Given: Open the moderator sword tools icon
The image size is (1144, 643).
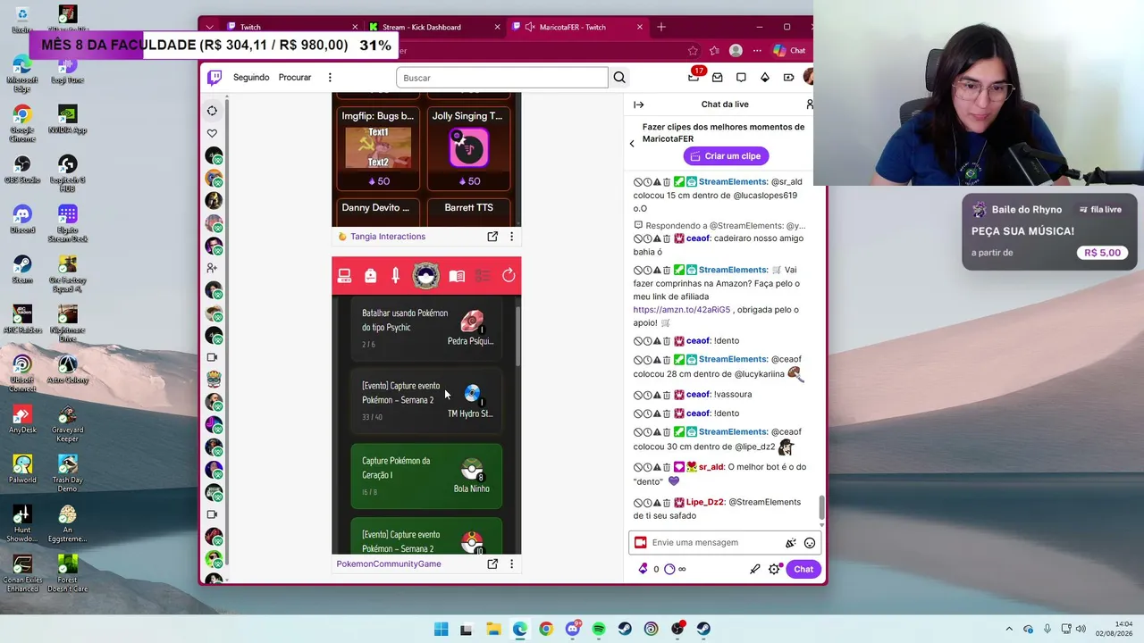Looking at the screenshot, I should tap(754, 569).
